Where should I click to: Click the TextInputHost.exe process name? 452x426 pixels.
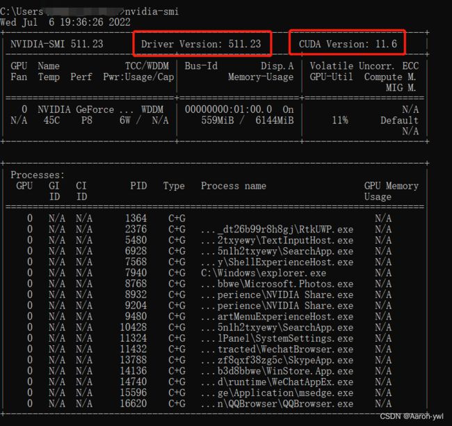(x=277, y=240)
